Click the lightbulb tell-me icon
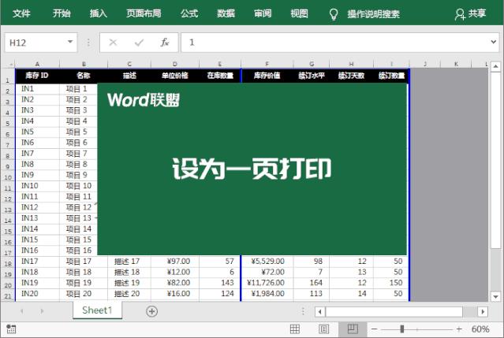This screenshot has height=338, width=504. [x=334, y=14]
